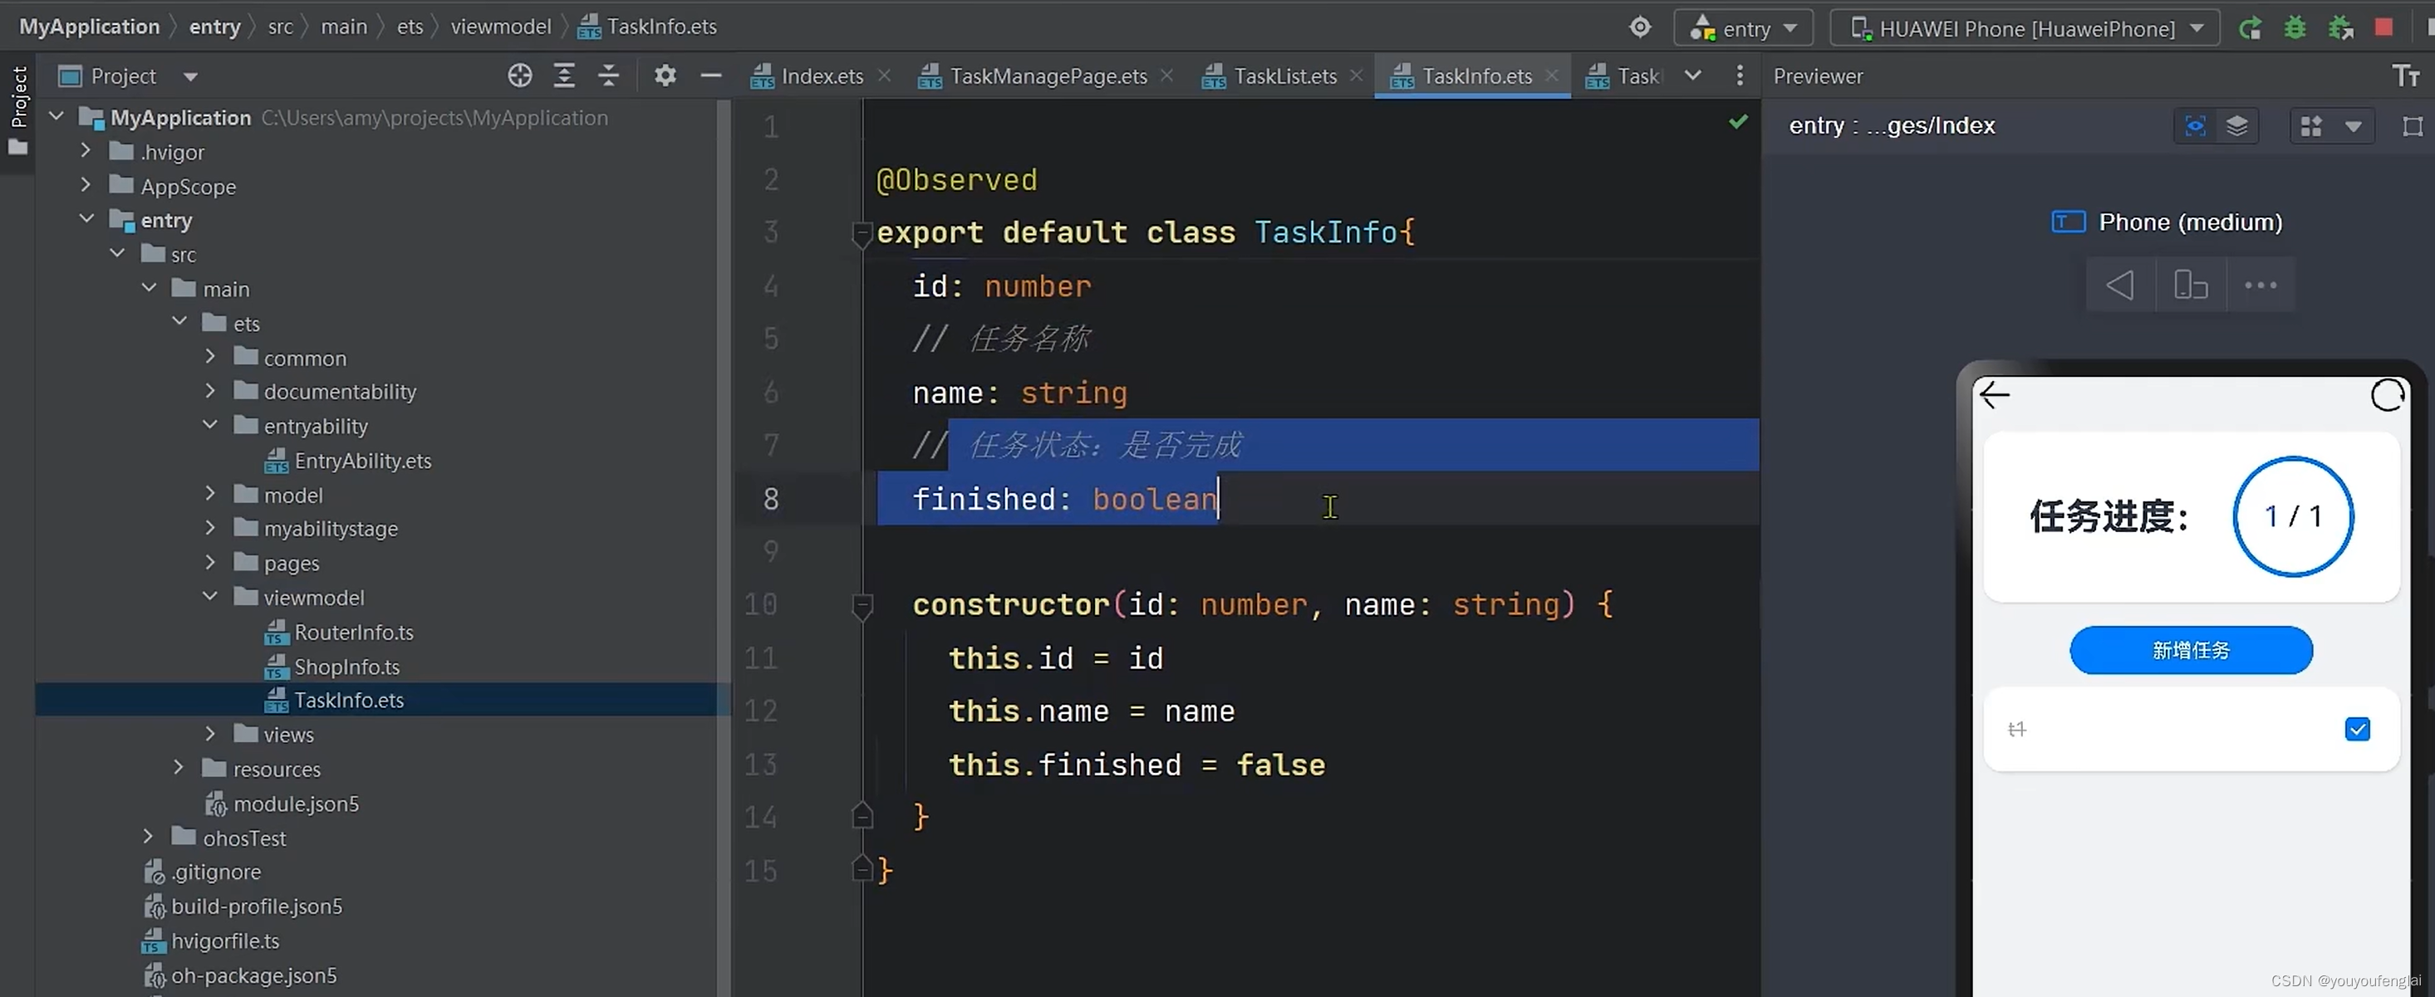Click the fold toggle at class TaskInfo line
Viewport: 2435px width, 997px height.
[x=862, y=232]
